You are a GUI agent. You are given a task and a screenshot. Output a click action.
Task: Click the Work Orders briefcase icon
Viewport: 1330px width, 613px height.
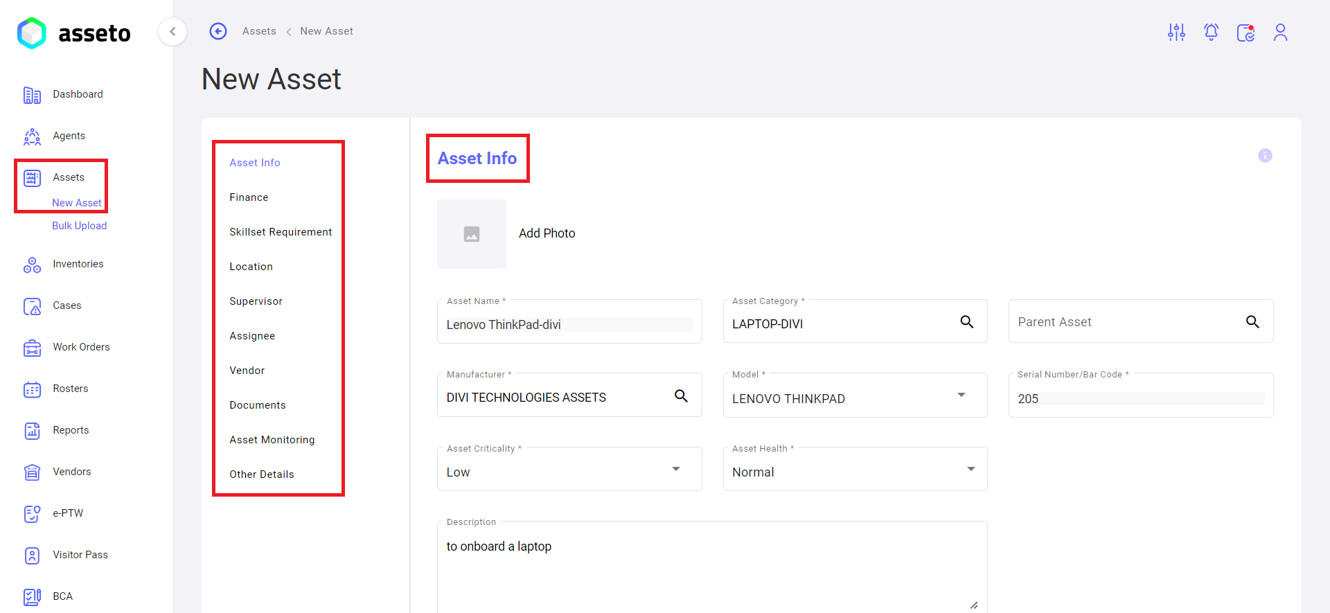(x=32, y=348)
